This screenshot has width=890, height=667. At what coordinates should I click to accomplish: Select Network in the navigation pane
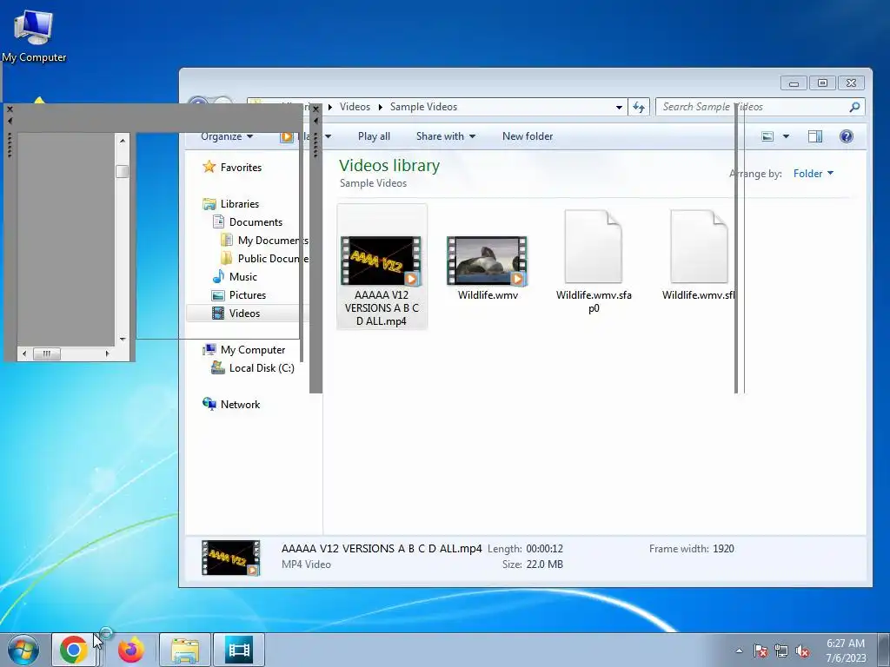point(240,405)
